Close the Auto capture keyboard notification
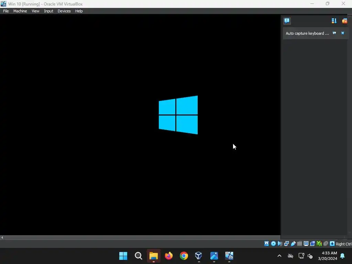This screenshot has width=352, height=264. tap(343, 33)
